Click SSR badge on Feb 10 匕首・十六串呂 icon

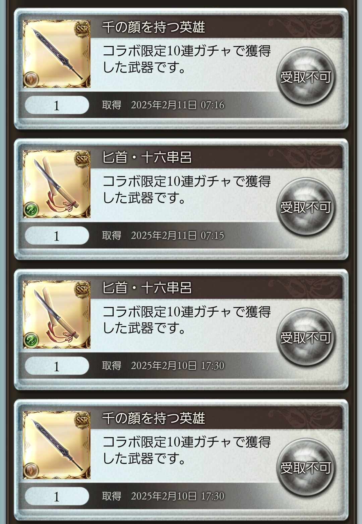point(82,289)
